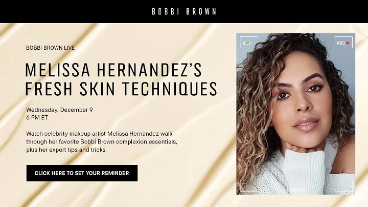
Task: Click the REC label on the photo
Action: coord(341,43)
